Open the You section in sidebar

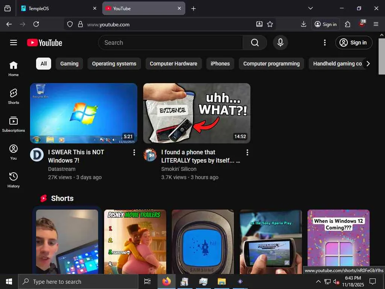click(14, 152)
